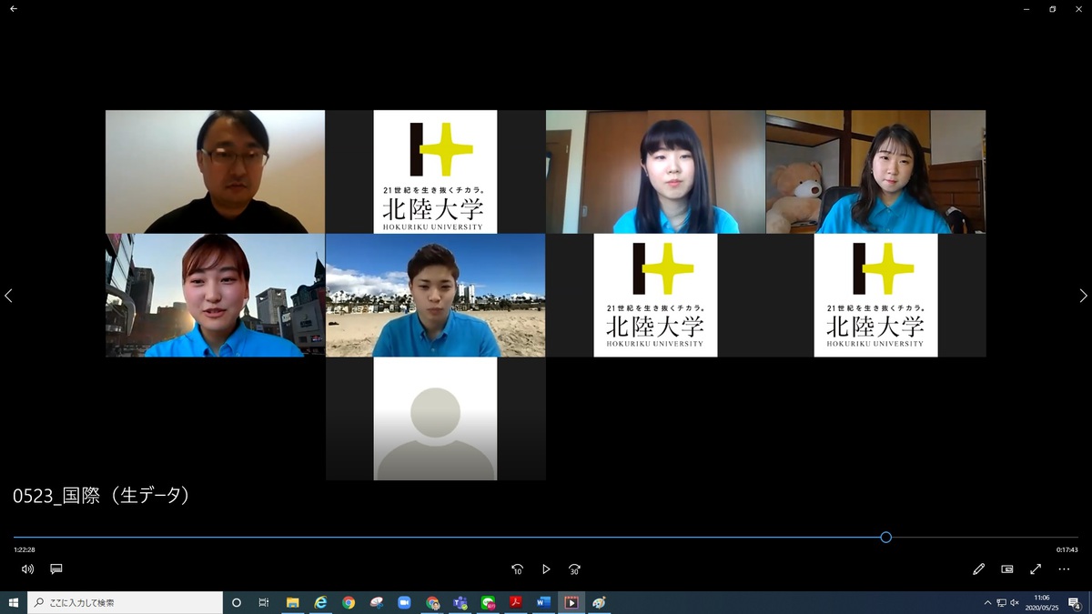Open Zoom from the taskbar
The height and width of the screenshot is (614, 1092).
404,603
